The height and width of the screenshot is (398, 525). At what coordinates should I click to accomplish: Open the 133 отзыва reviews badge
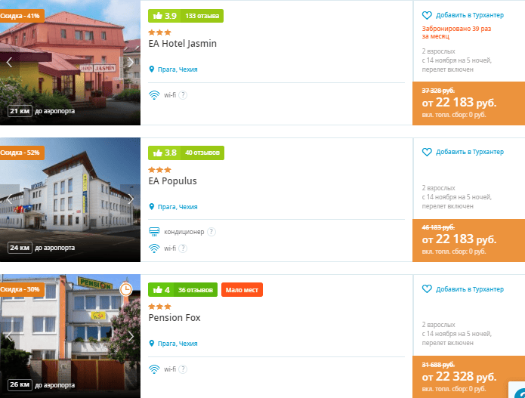click(x=202, y=16)
